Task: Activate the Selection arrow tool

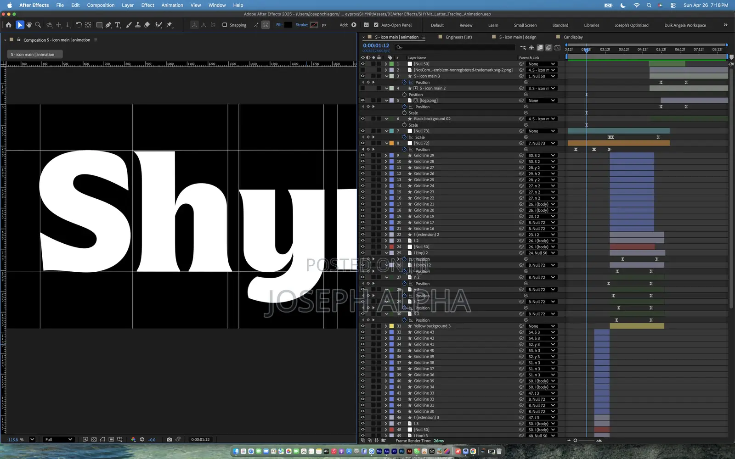Action: tap(20, 25)
